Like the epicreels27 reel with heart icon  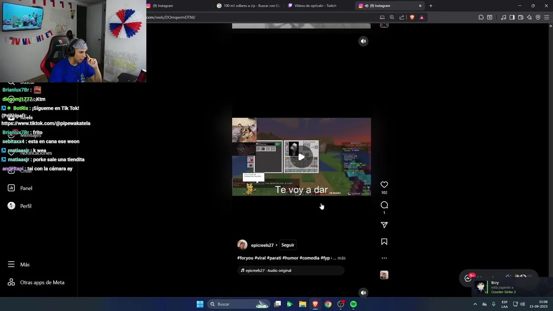coord(384,185)
